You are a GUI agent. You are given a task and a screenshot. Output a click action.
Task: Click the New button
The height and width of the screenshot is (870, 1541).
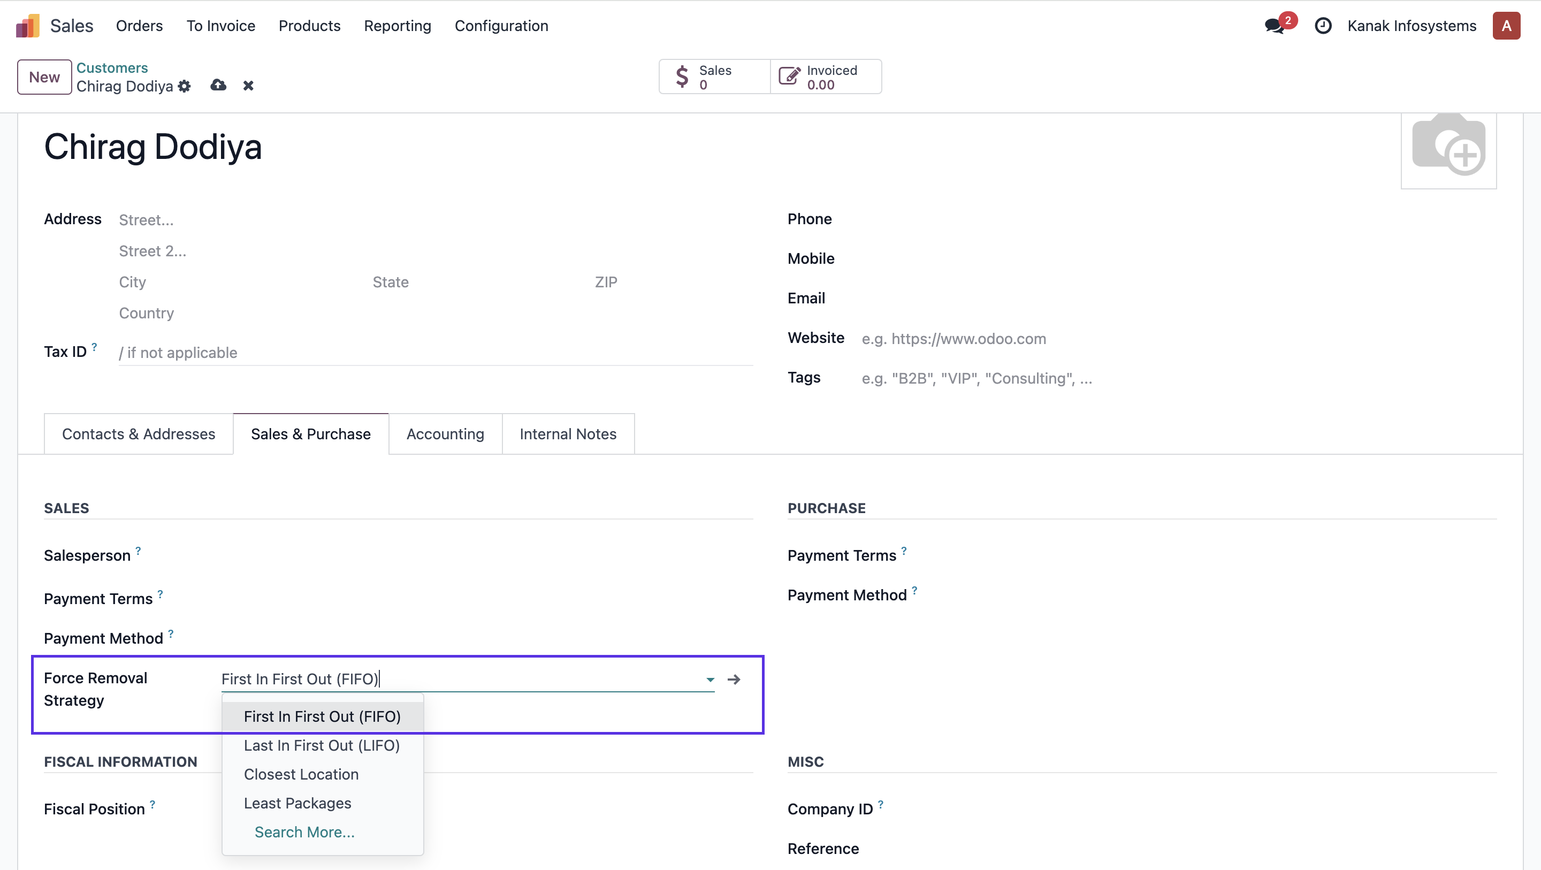click(44, 77)
